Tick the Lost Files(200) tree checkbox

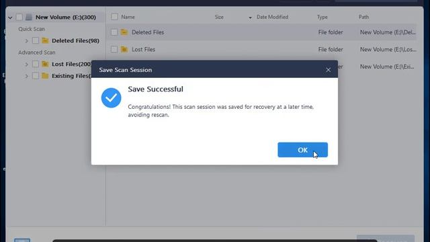(36, 64)
